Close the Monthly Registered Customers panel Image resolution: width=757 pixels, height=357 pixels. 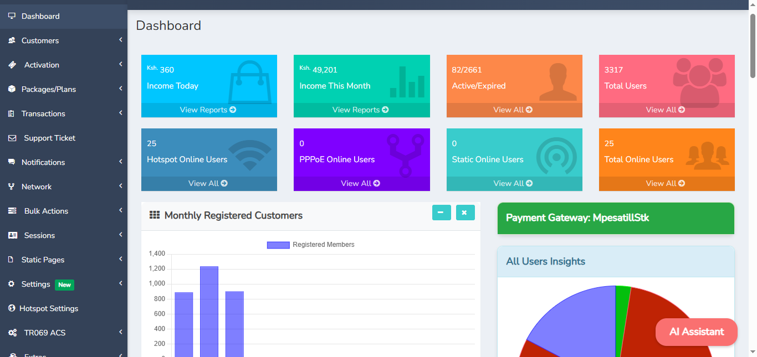click(x=466, y=213)
